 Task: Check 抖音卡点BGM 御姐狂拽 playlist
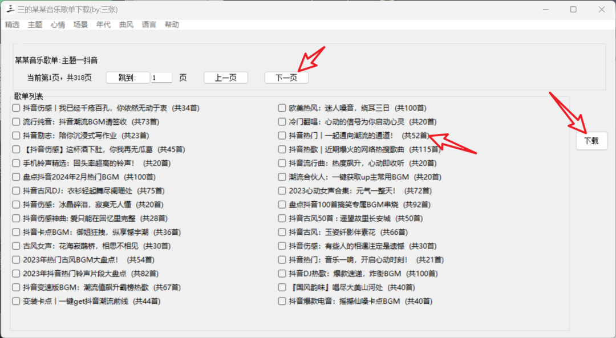pos(16,232)
